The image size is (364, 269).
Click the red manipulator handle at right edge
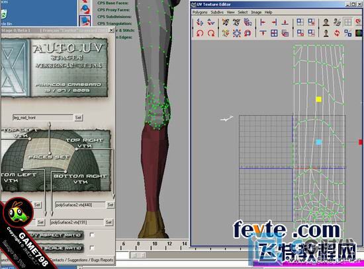tap(361, 142)
